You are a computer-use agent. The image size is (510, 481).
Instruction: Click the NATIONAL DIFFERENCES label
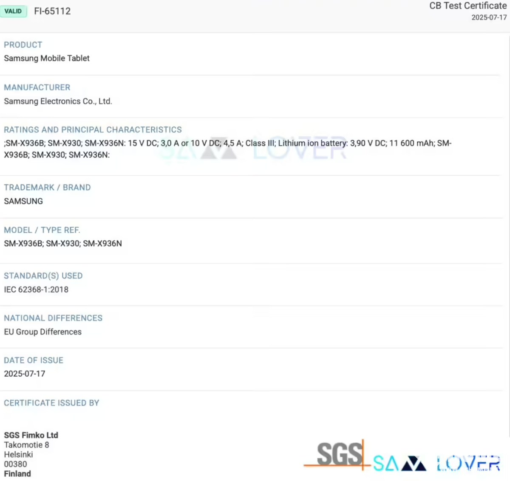point(53,318)
